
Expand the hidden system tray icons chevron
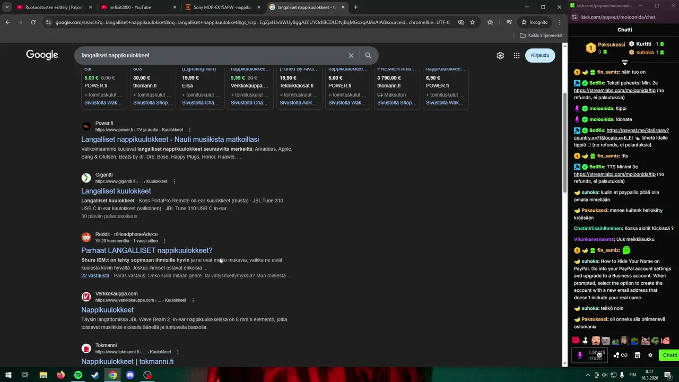(x=588, y=375)
